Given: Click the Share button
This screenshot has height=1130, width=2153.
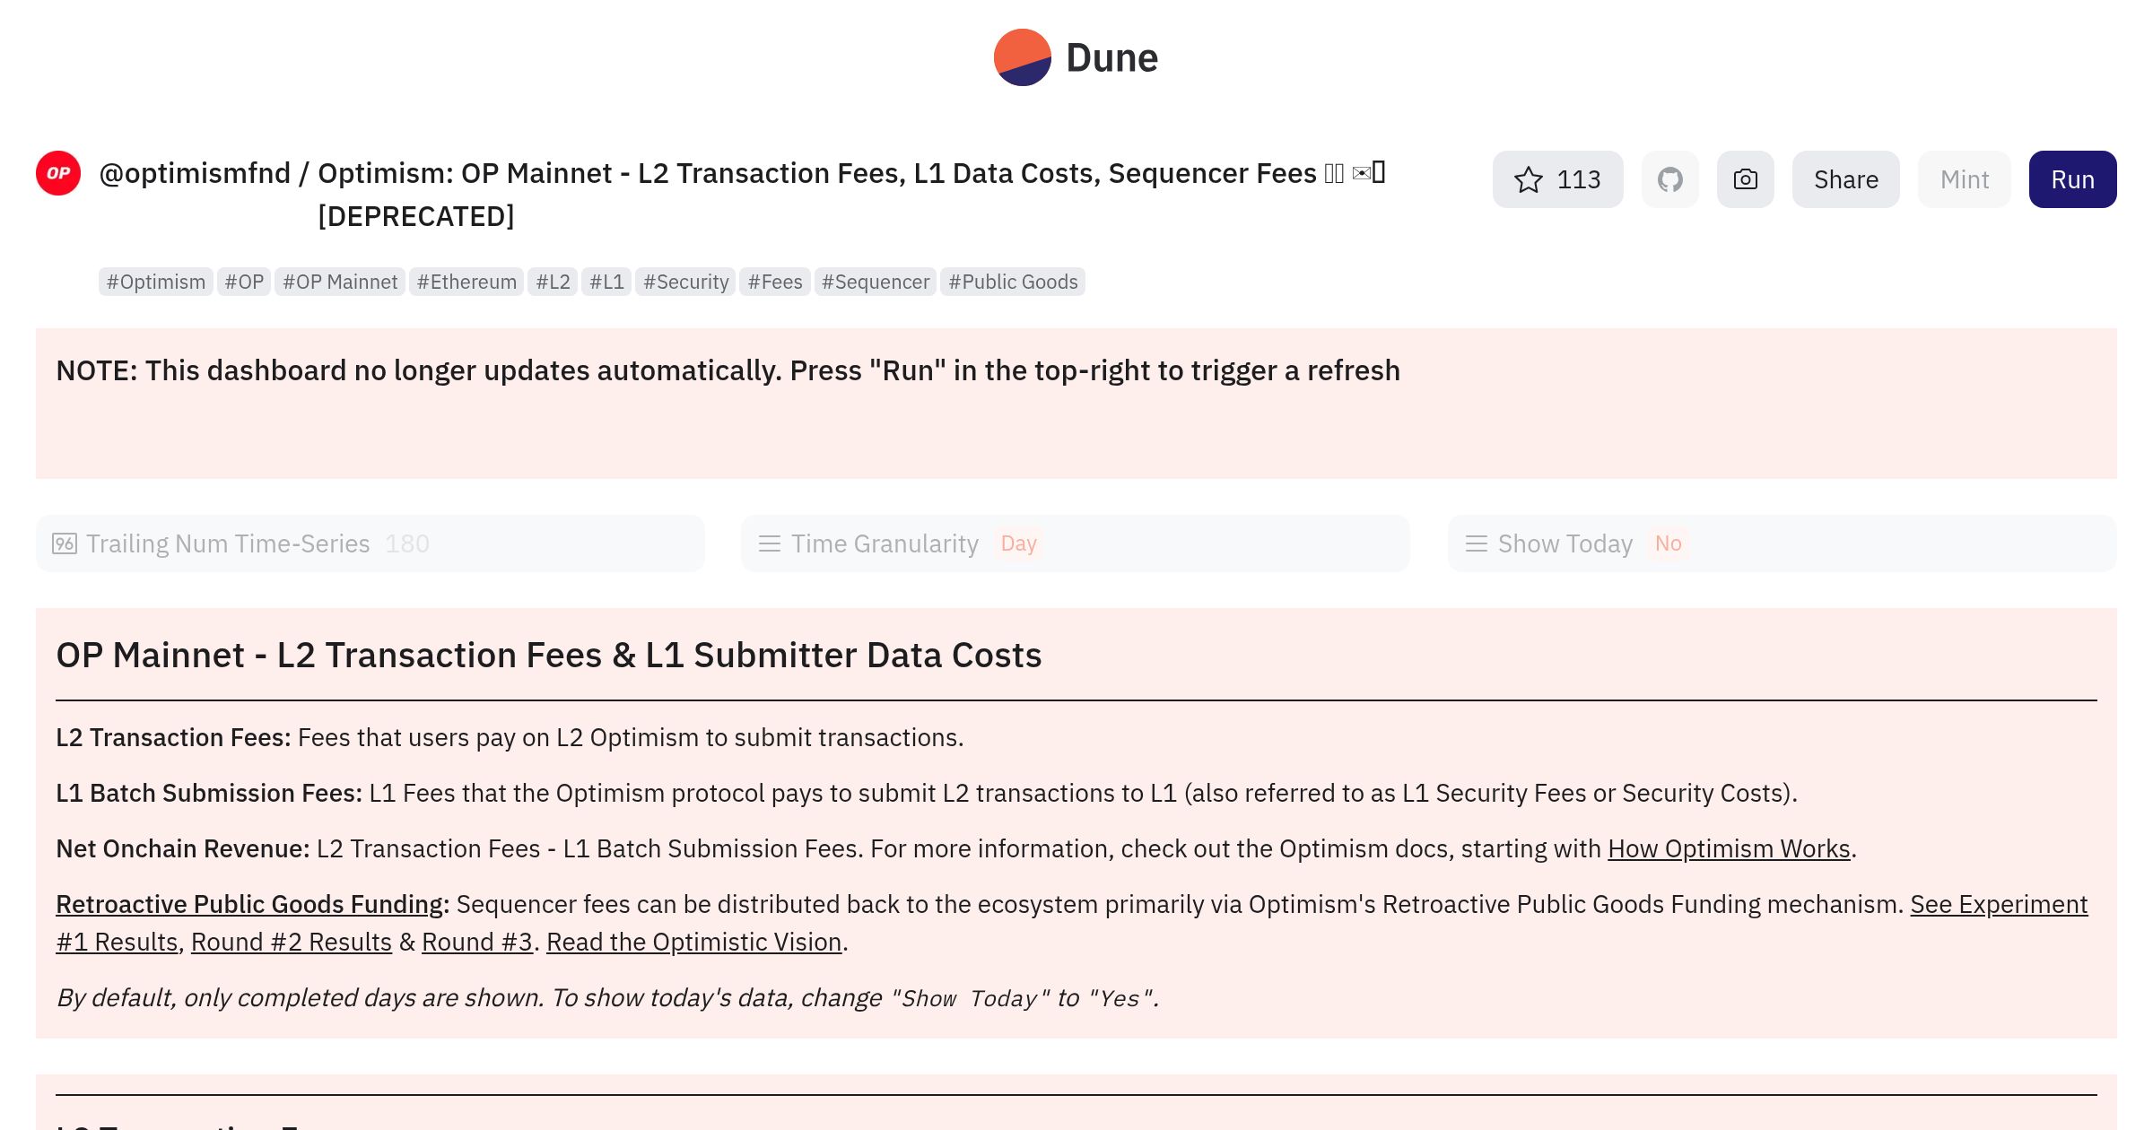Looking at the screenshot, I should pyautogui.click(x=1845, y=179).
